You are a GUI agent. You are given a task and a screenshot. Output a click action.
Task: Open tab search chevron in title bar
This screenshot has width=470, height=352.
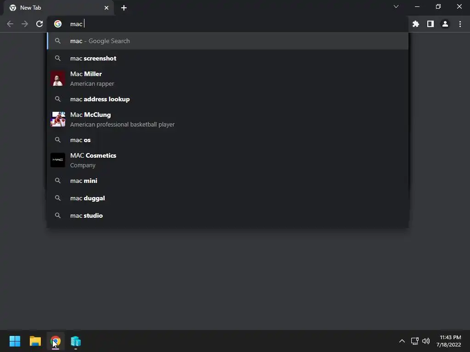click(396, 6)
